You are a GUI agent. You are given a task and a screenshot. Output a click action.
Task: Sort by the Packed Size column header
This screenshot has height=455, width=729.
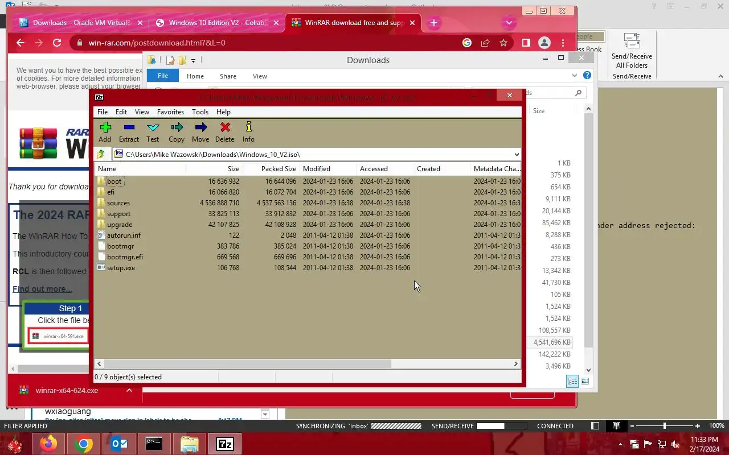click(271, 169)
